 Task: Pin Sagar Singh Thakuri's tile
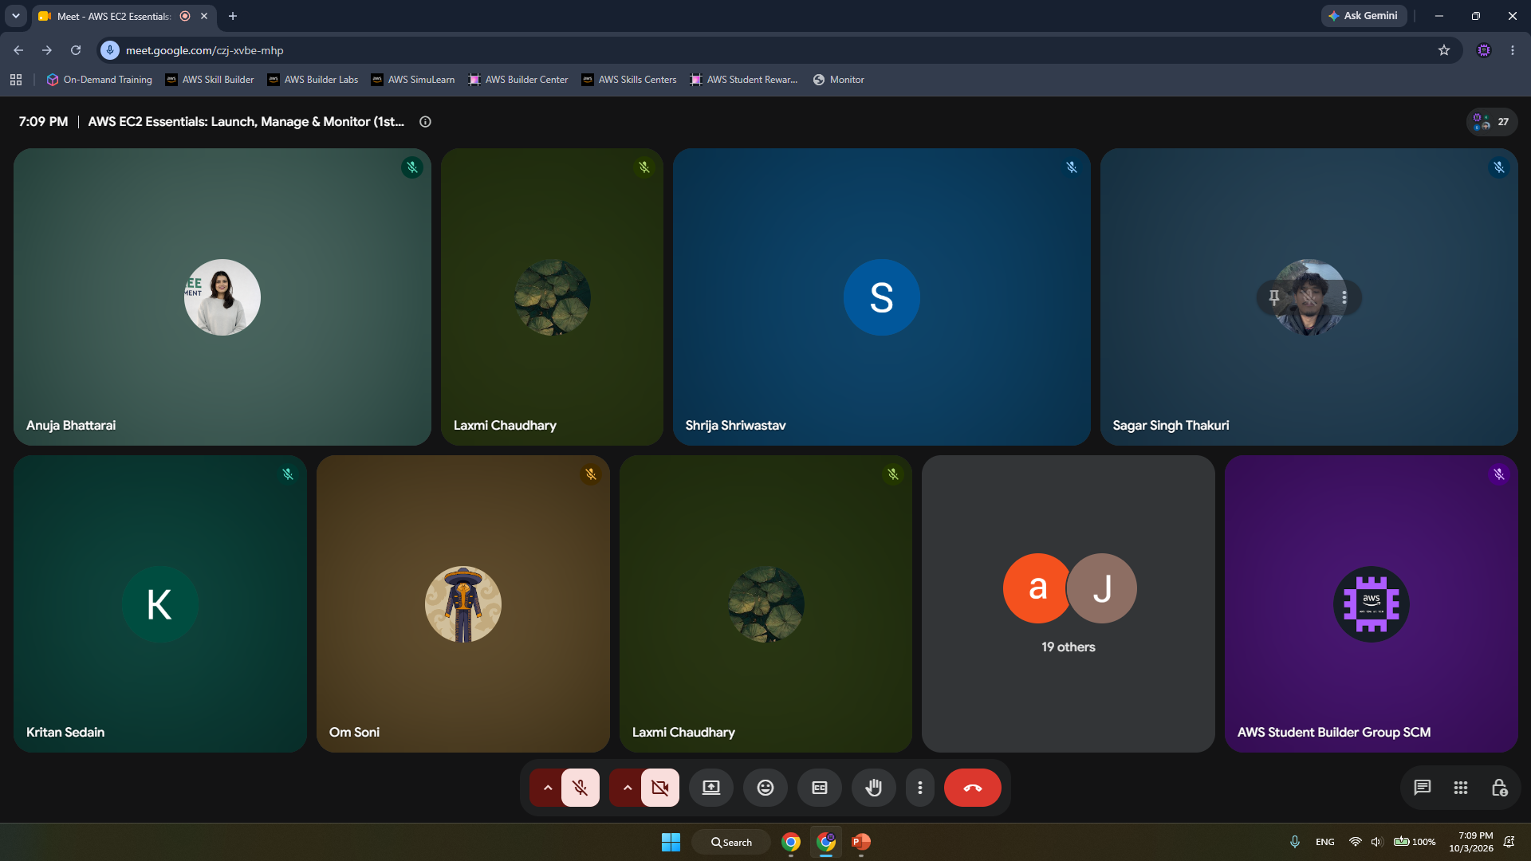1274,297
